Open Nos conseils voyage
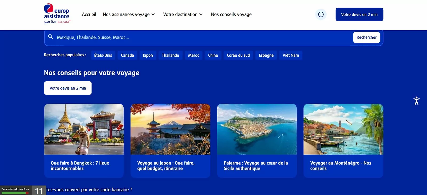 click(231, 14)
